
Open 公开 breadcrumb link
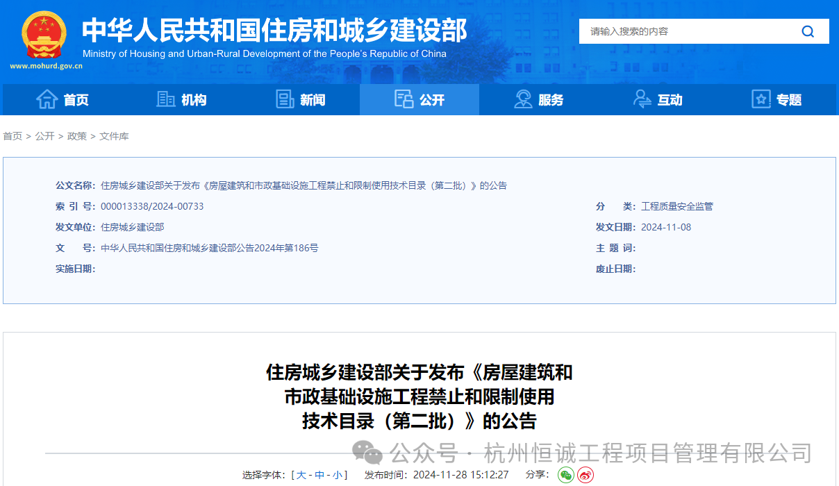tap(44, 136)
